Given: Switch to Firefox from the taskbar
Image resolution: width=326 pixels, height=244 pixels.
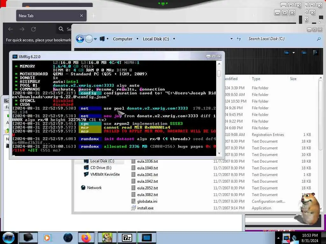Looking at the screenshot, I should pyautogui.click(x=86, y=238).
